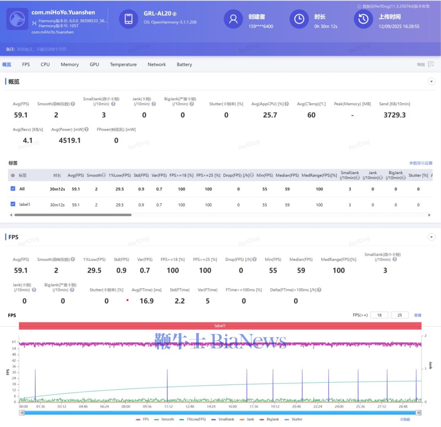Open help for Jank(卡顿) in overview metrics
This screenshot has width=441, height=427.
[x=154, y=104]
